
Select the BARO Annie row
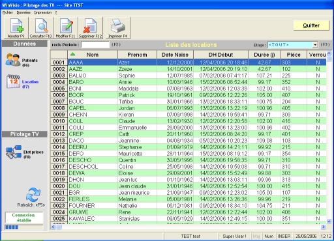(189, 82)
